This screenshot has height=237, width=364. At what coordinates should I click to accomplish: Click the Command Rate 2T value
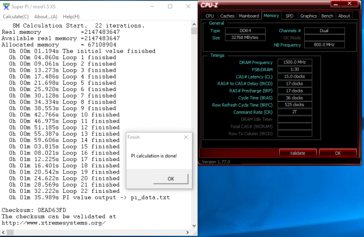click(295, 112)
